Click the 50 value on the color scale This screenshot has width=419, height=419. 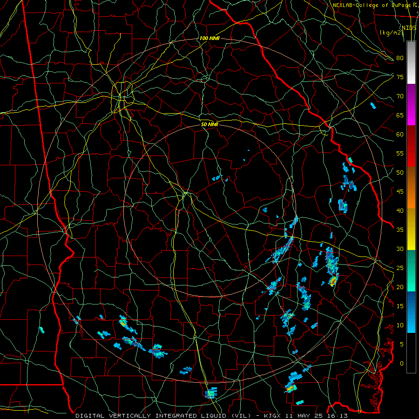pyautogui.click(x=400, y=173)
